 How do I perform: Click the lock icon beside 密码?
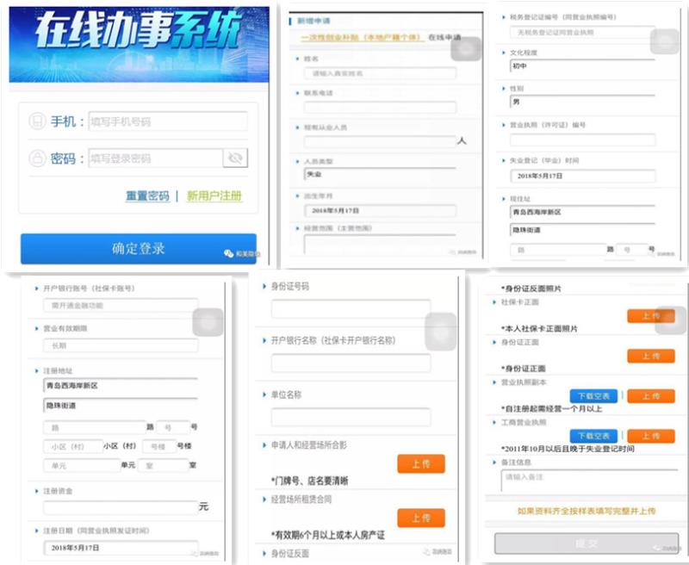tap(37, 158)
